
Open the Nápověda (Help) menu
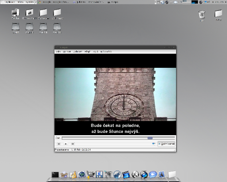pyautogui.click(x=106, y=51)
